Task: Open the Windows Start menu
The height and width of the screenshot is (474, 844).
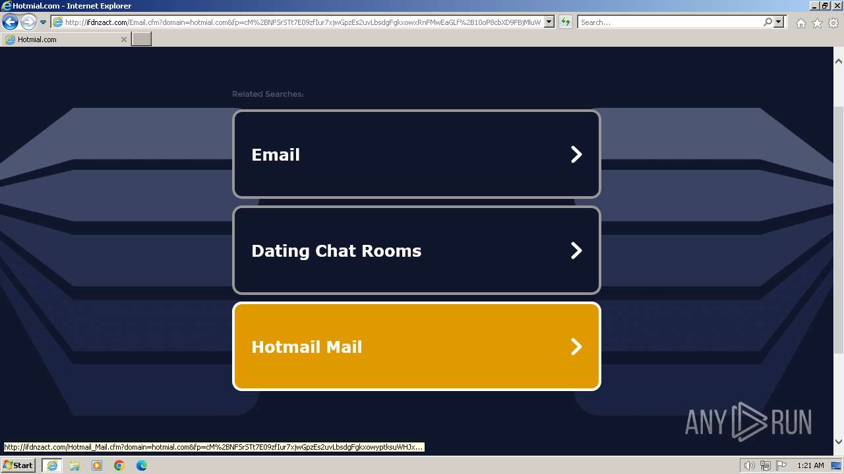Action: point(18,465)
